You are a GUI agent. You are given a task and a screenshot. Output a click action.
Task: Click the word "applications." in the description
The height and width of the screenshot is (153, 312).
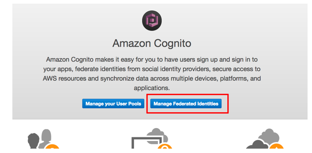pos(152,88)
